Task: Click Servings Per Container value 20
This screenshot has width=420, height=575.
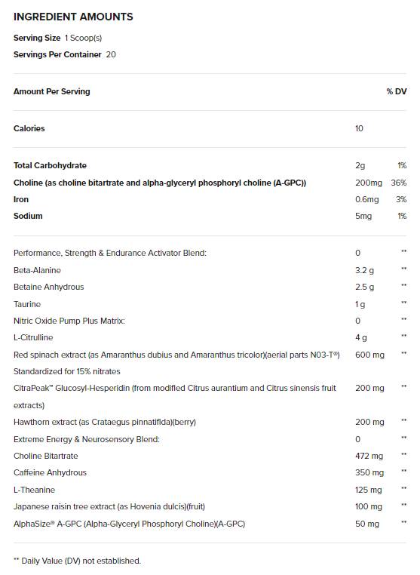Action: pos(111,54)
